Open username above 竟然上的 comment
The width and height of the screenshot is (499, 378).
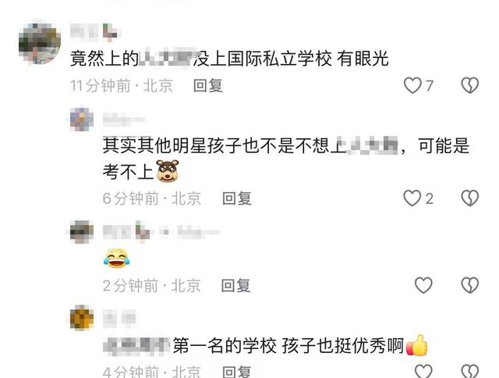94,32
